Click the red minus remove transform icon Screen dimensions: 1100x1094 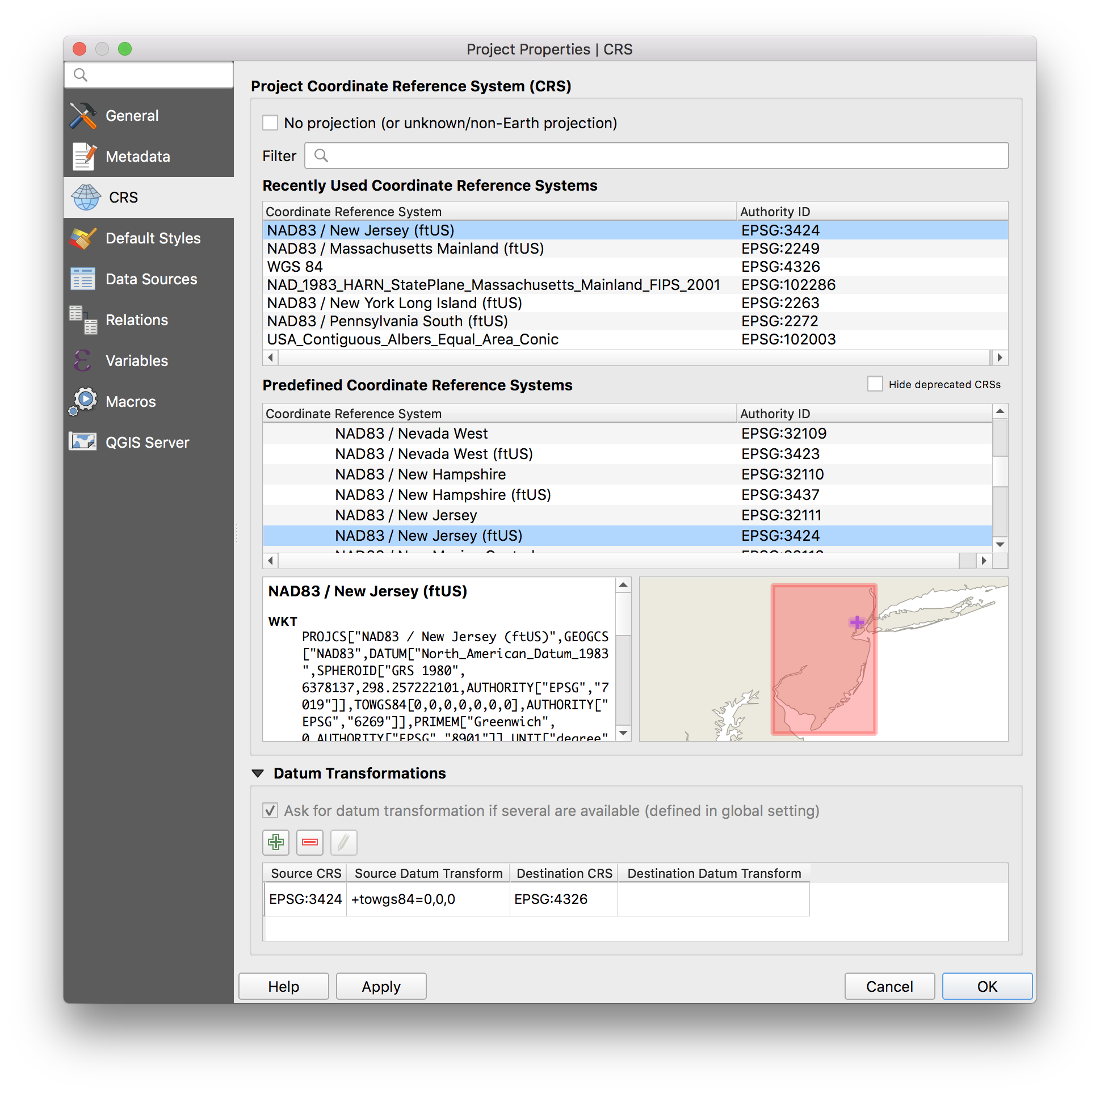[310, 843]
